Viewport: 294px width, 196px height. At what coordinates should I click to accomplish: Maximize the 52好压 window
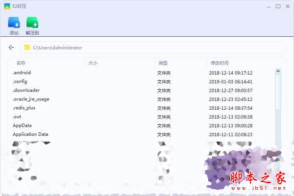click(278, 6)
